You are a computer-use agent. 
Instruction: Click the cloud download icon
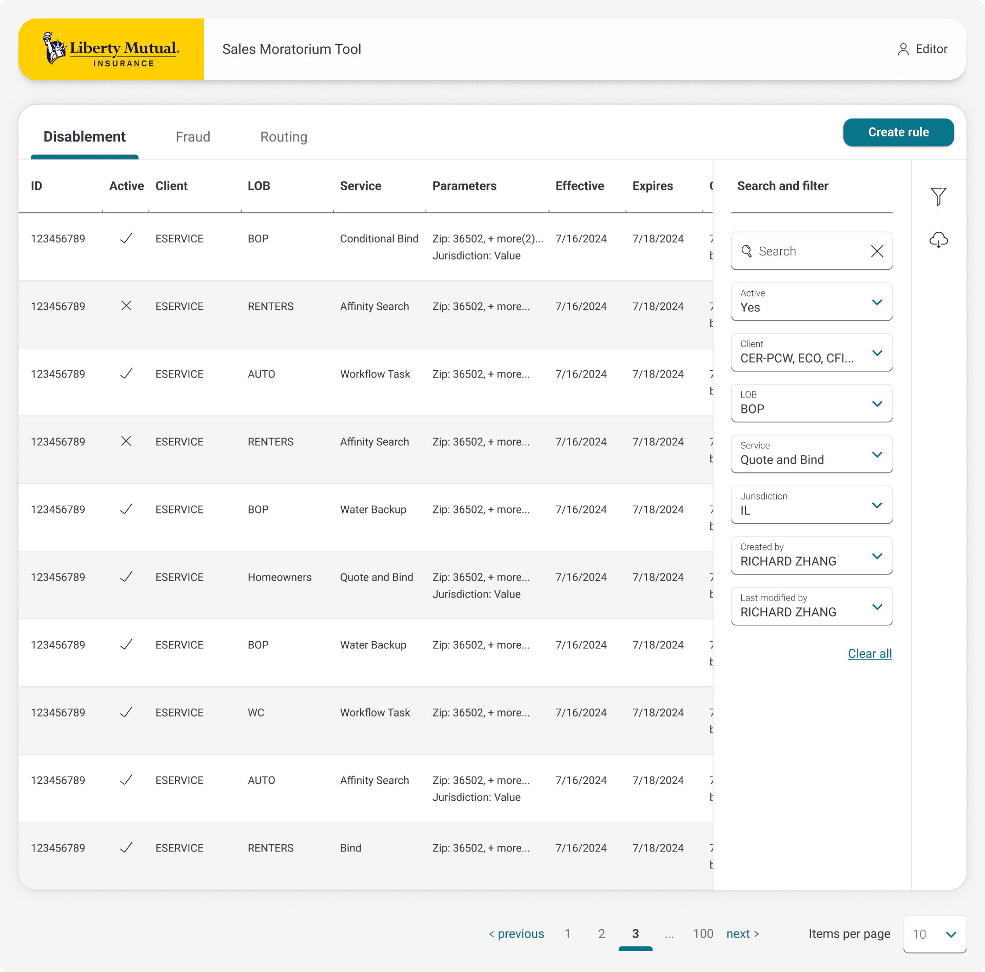tap(938, 240)
